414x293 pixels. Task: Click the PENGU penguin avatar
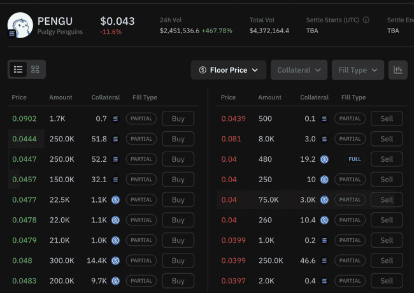(20, 25)
